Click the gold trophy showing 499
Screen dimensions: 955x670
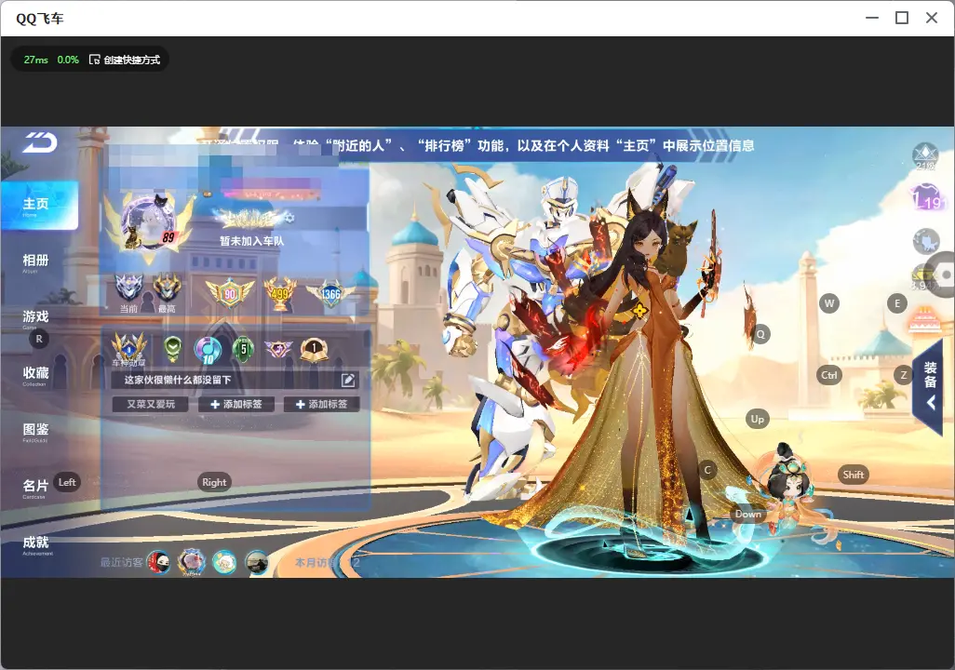pos(279,294)
